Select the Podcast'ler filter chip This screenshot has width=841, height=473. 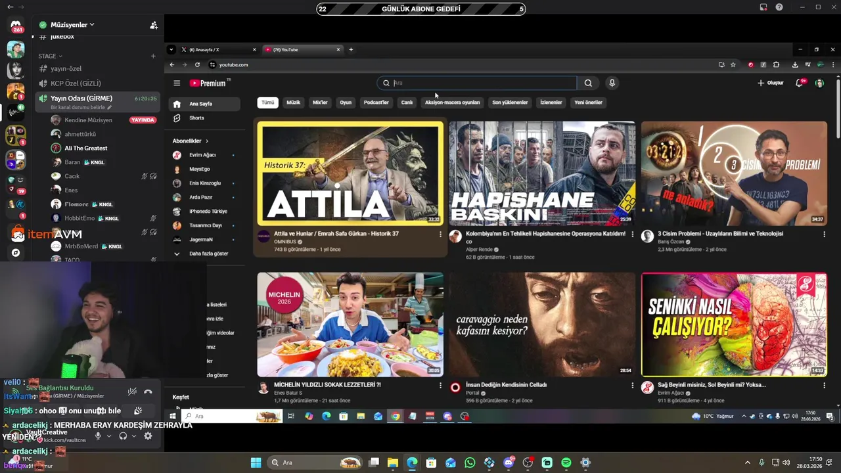[376, 102]
